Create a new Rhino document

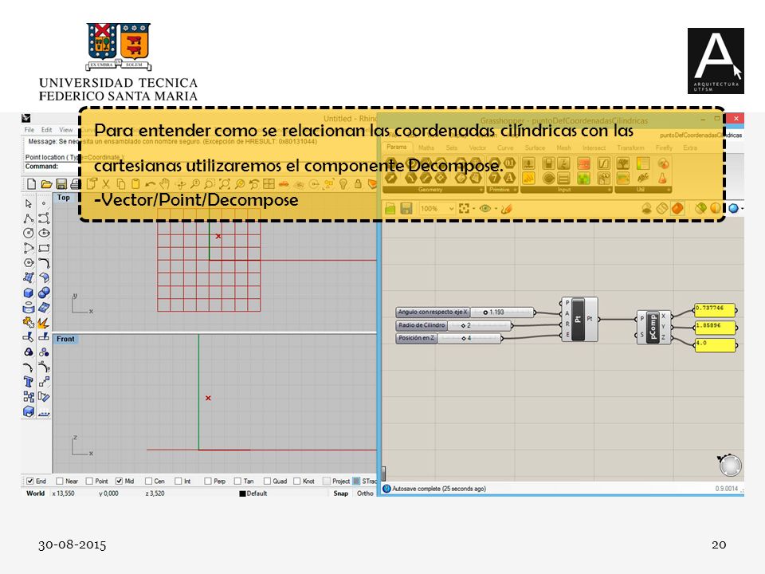tap(31, 184)
